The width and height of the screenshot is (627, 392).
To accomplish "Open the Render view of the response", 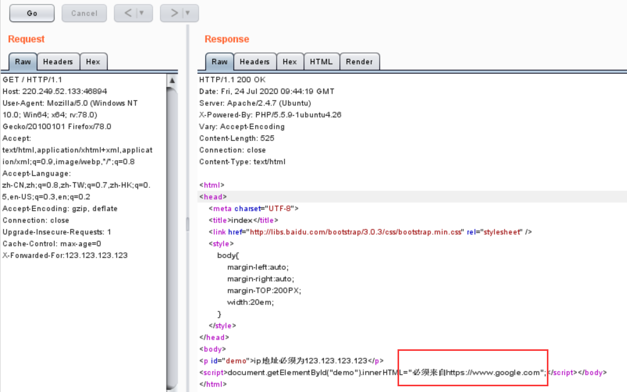I will [x=360, y=61].
